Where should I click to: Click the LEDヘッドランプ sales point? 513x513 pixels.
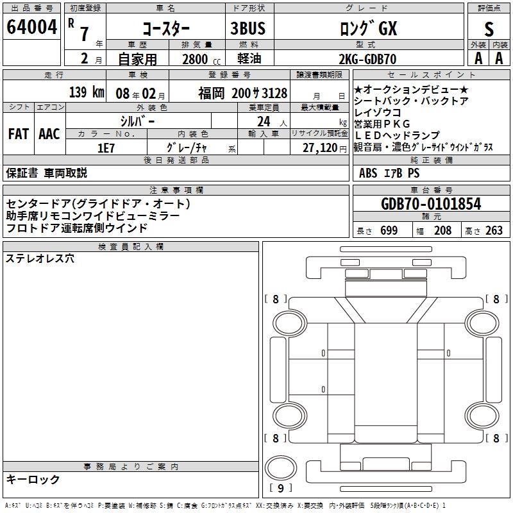(397, 135)
